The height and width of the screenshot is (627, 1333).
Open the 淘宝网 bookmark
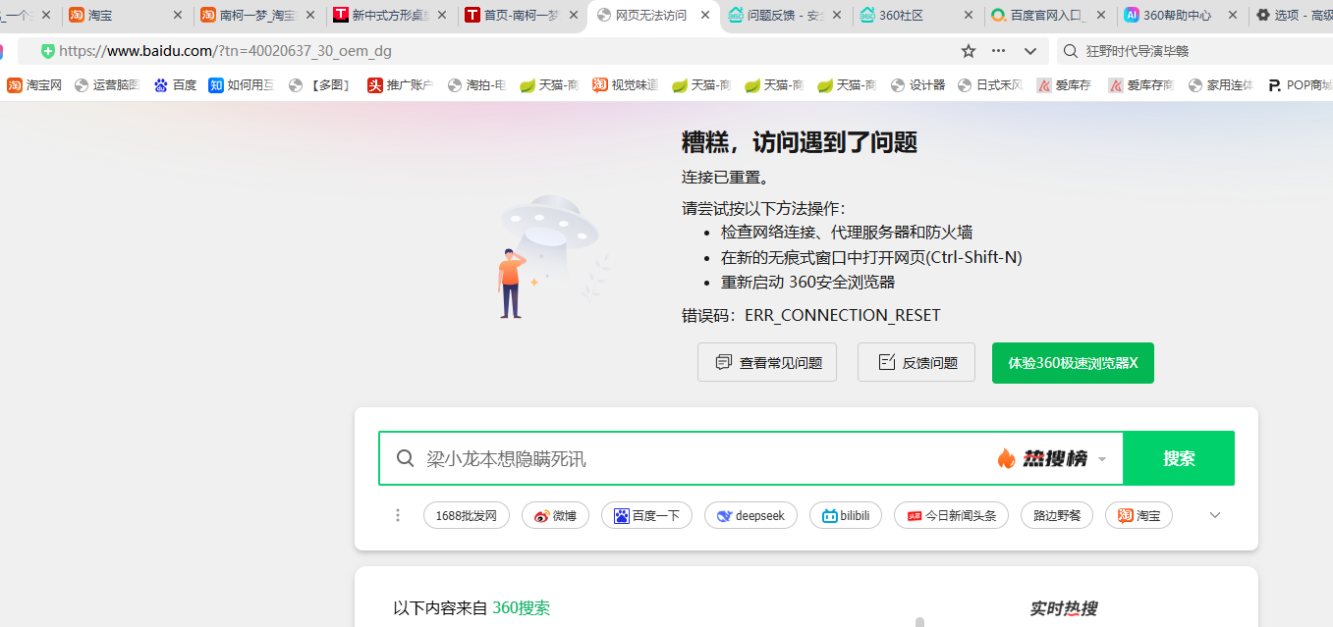point(34,85)
